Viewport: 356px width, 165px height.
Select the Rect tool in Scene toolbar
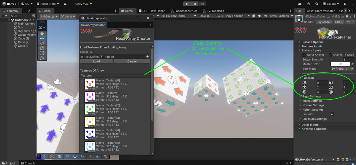[42, 53]
